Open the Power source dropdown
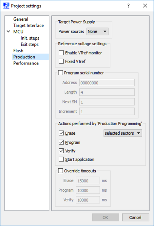154x226 pixels. pos(97,31)
